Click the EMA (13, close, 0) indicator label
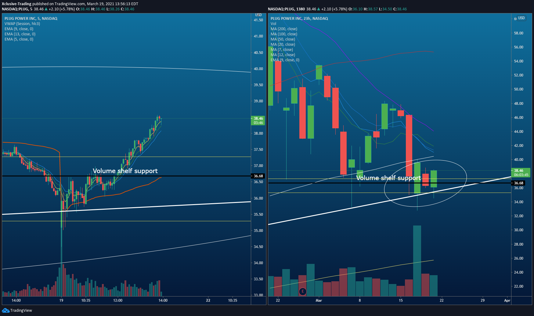 click(x=20, y=34)
